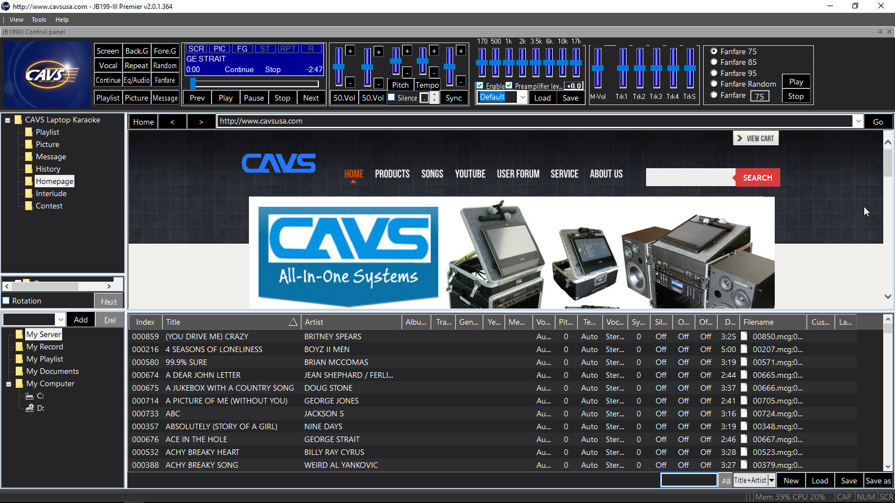Click the D: disc drive icon
This screenshot has width=895, height=503.
coord(30,408)
